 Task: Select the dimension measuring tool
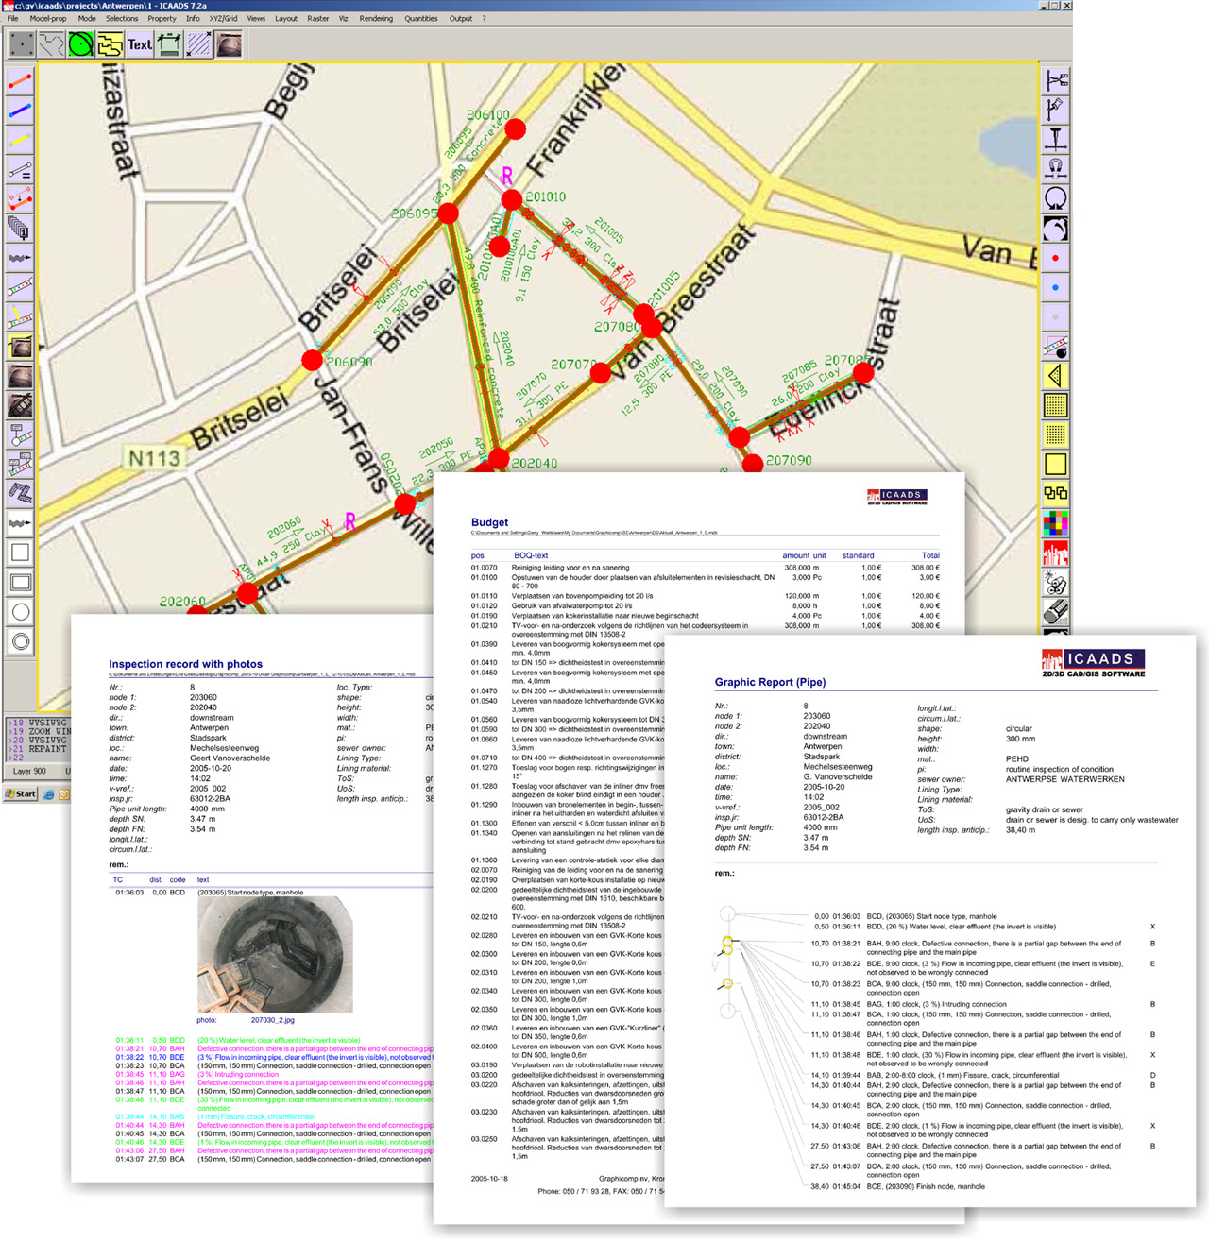(169, 43)
